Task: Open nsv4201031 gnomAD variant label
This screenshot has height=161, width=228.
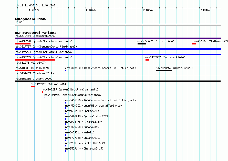Action: click(x=73, y=95)
